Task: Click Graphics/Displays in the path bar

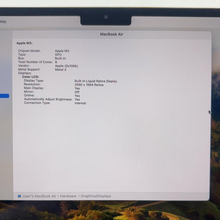Action: click(x=96, y=196)
